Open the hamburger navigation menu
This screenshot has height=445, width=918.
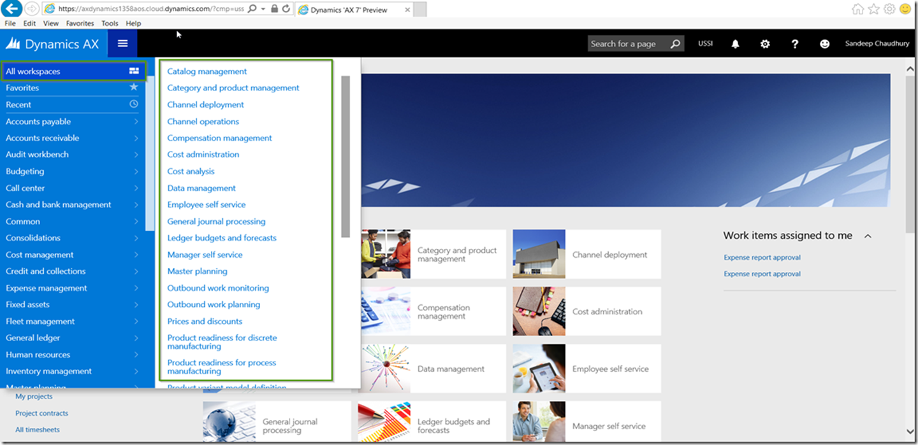point(122,44)
